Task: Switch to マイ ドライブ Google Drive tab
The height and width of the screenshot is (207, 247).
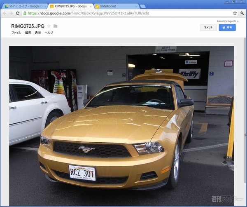Action: pos(24,7)
